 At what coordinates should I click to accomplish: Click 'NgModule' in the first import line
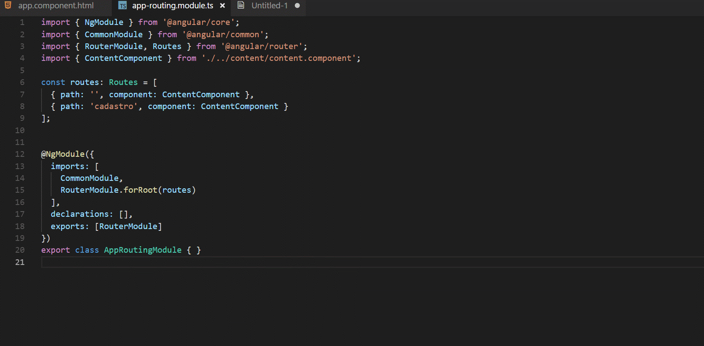tap(104, 22)
